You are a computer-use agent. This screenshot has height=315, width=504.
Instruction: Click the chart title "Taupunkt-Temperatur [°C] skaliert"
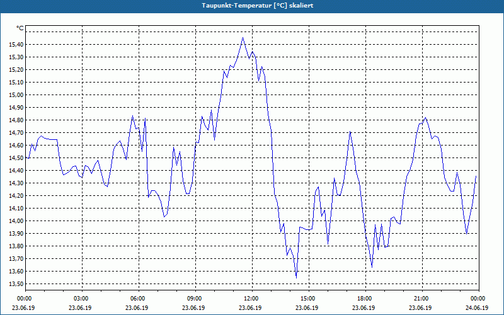[258, 6]
